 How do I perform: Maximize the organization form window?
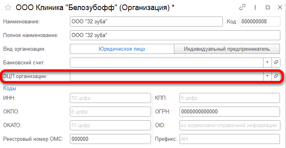tap(268, 8)
